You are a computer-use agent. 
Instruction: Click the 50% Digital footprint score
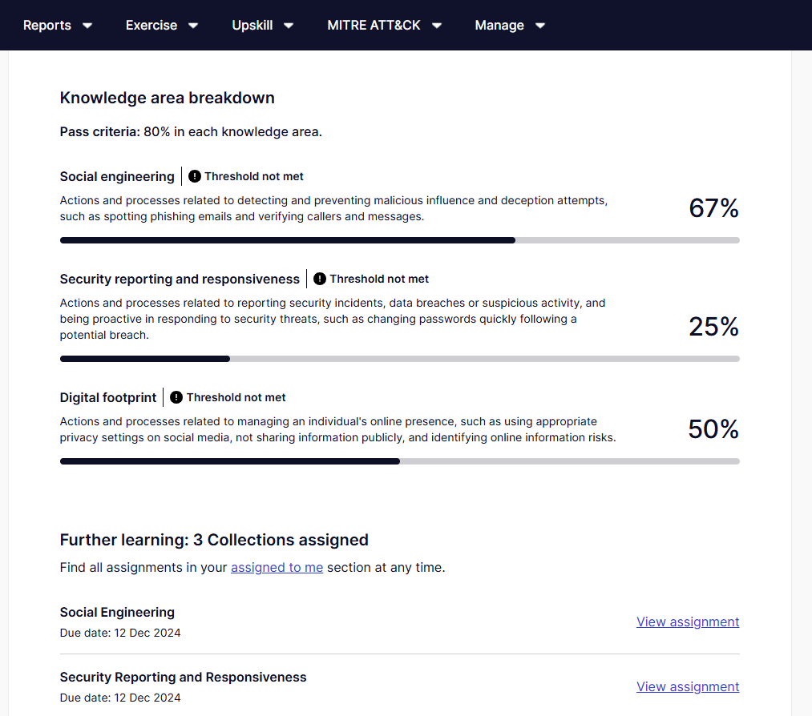click(x=713, y=429)
